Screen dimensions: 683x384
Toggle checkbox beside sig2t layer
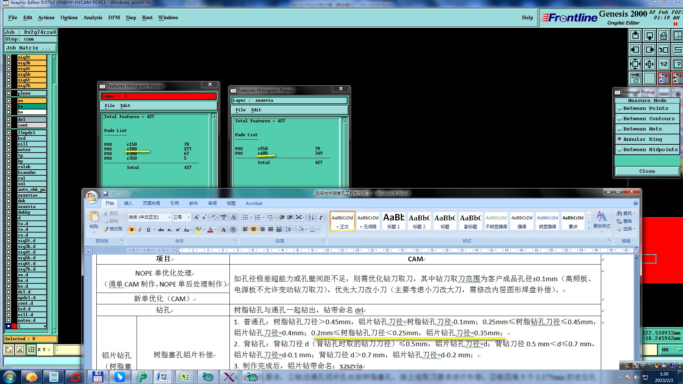click(9, 57)
